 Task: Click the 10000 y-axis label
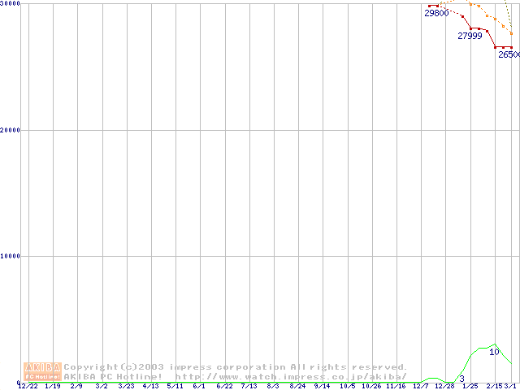point(10,256)
